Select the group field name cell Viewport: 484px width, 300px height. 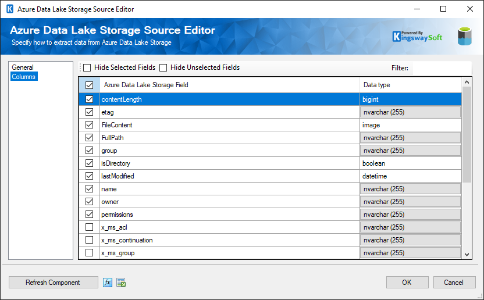point(229,151)
